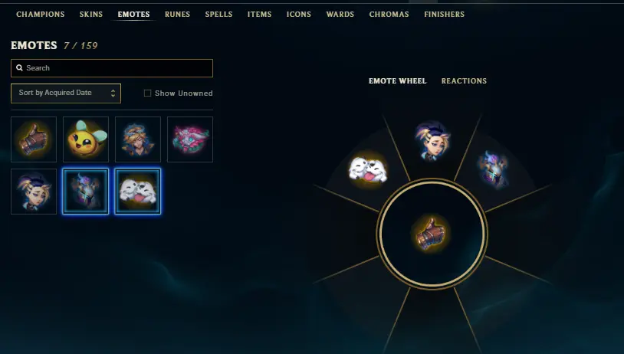Click the sort dropdown up-down arrows

113,93
